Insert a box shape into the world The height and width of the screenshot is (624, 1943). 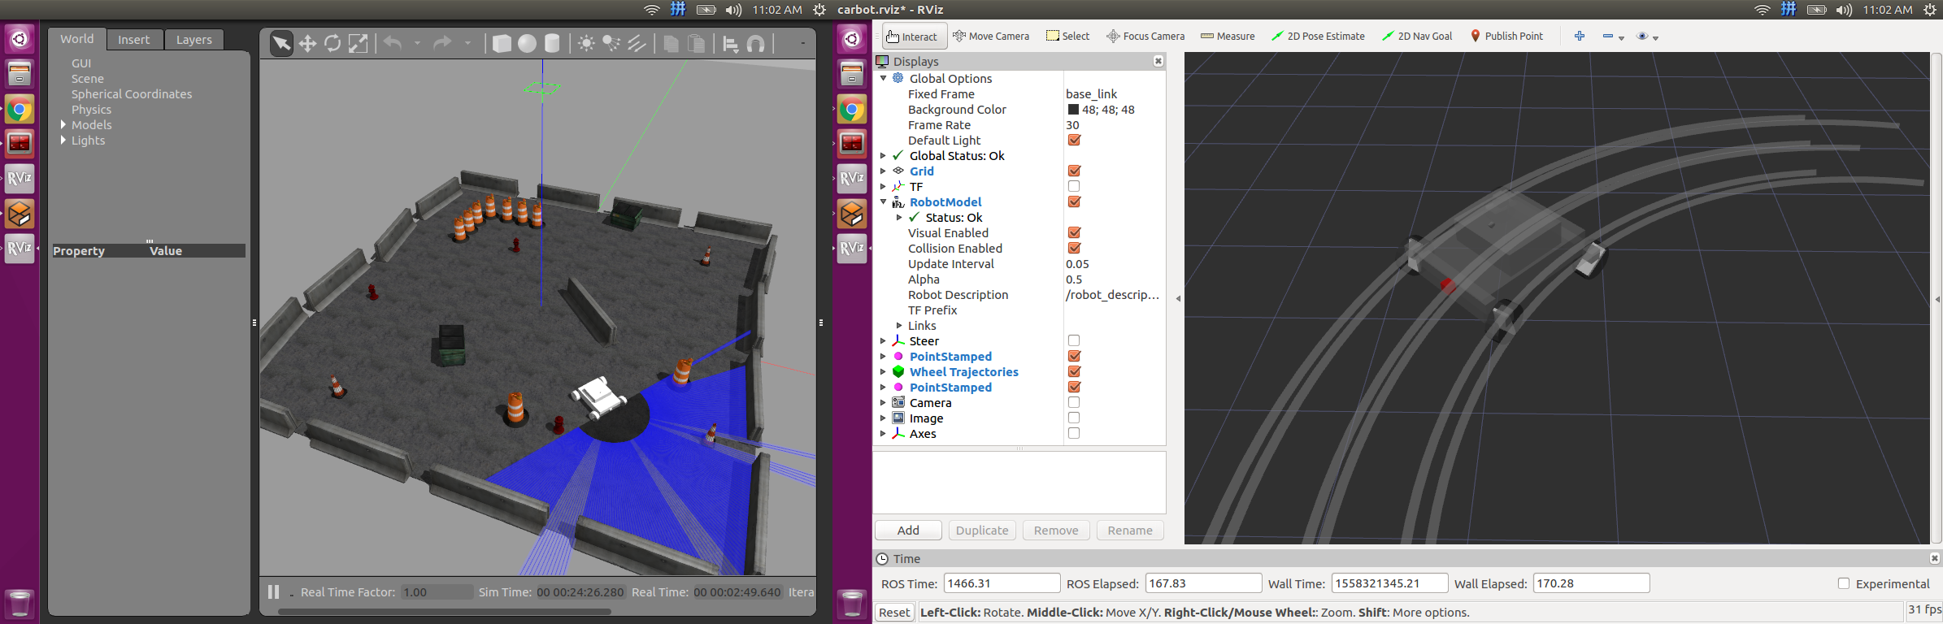[502, 44]
